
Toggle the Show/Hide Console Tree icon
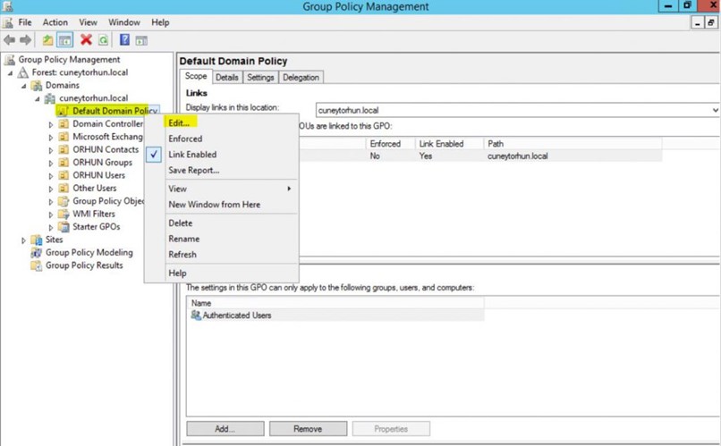65,40
